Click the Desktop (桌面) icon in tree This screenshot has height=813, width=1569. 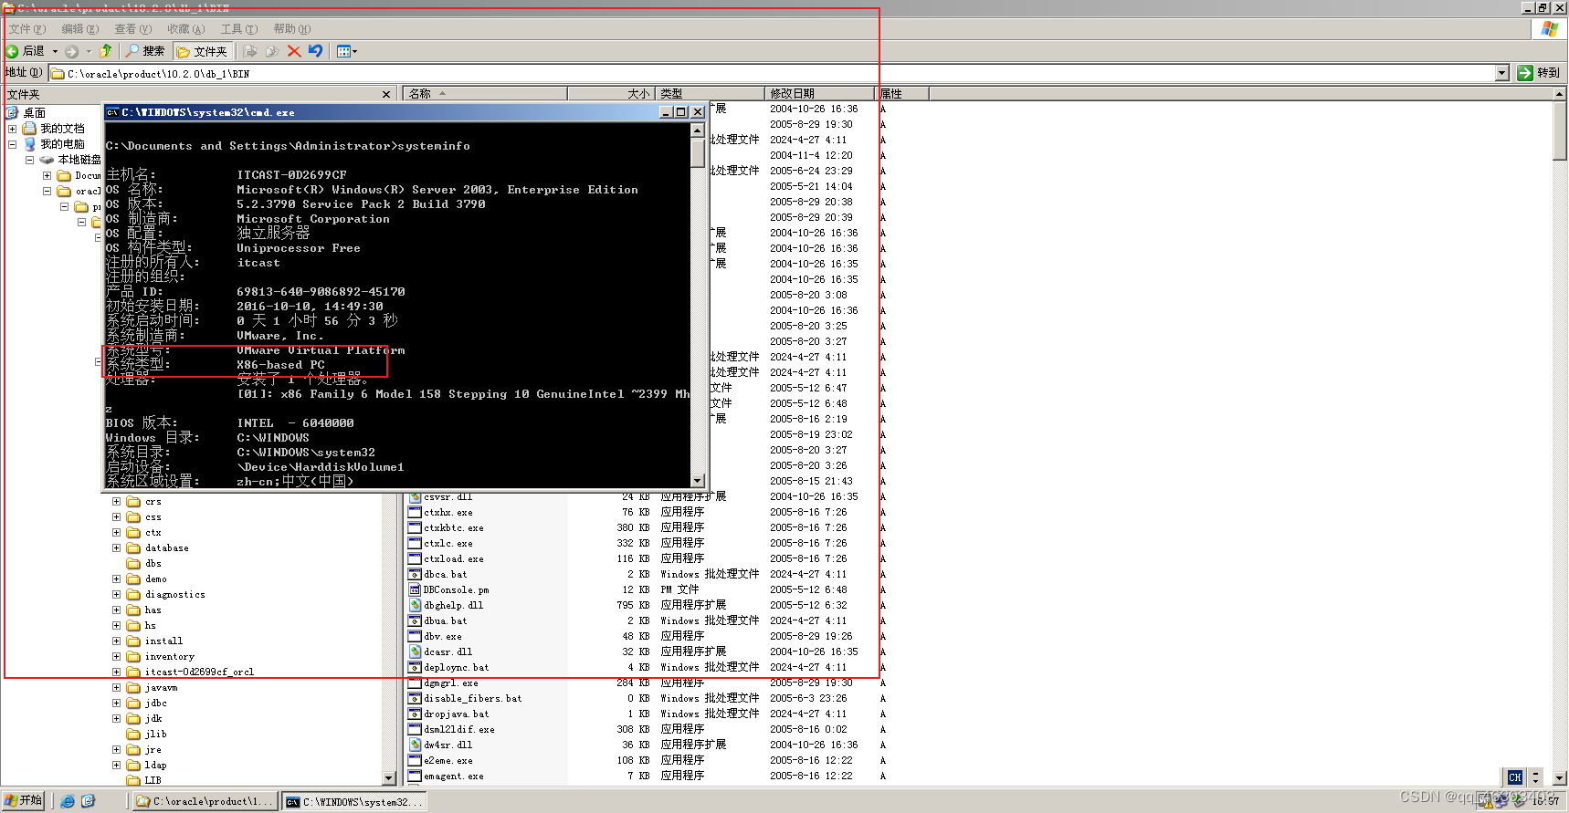12,113
